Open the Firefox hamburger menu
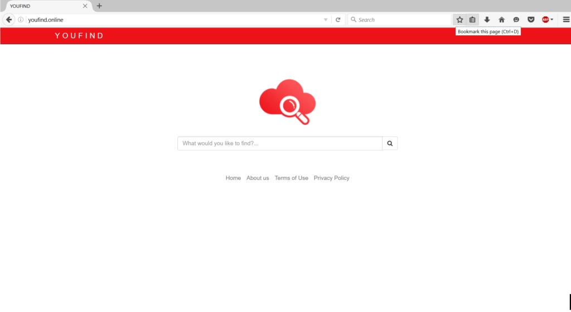571x312 pixels. pyautogui.click(x=566, y=19)
